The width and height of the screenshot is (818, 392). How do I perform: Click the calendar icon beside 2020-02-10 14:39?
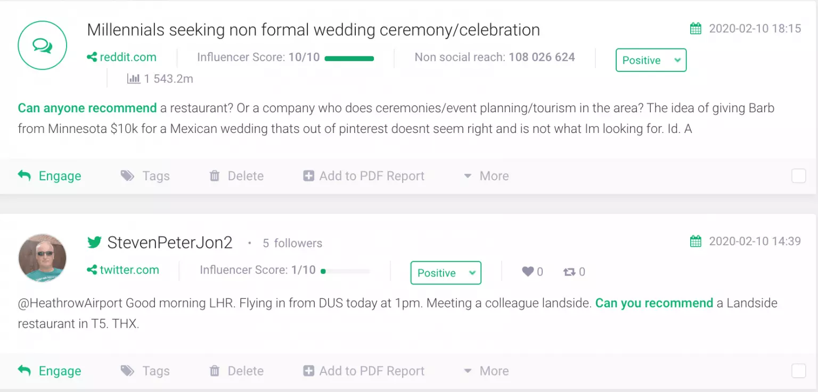[x=696, y=241]
